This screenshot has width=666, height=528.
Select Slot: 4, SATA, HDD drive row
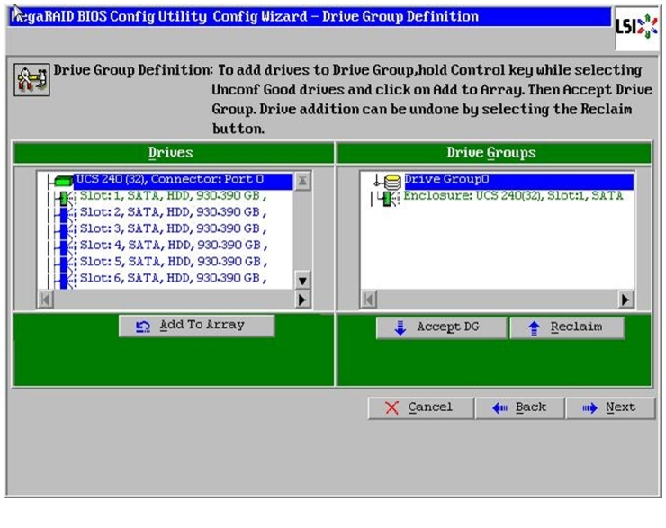pos(174,246)
